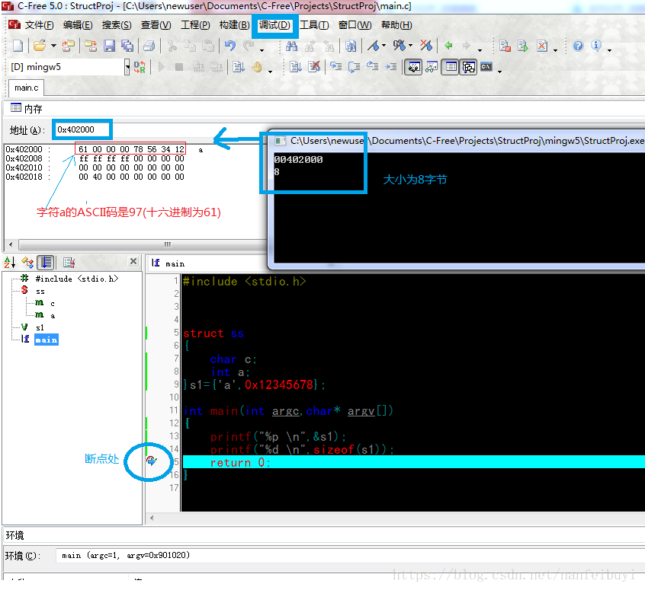Click the hand icon in build toolbar
The image size is (645, 590).
pyautogui.click(x=257, y=67)
